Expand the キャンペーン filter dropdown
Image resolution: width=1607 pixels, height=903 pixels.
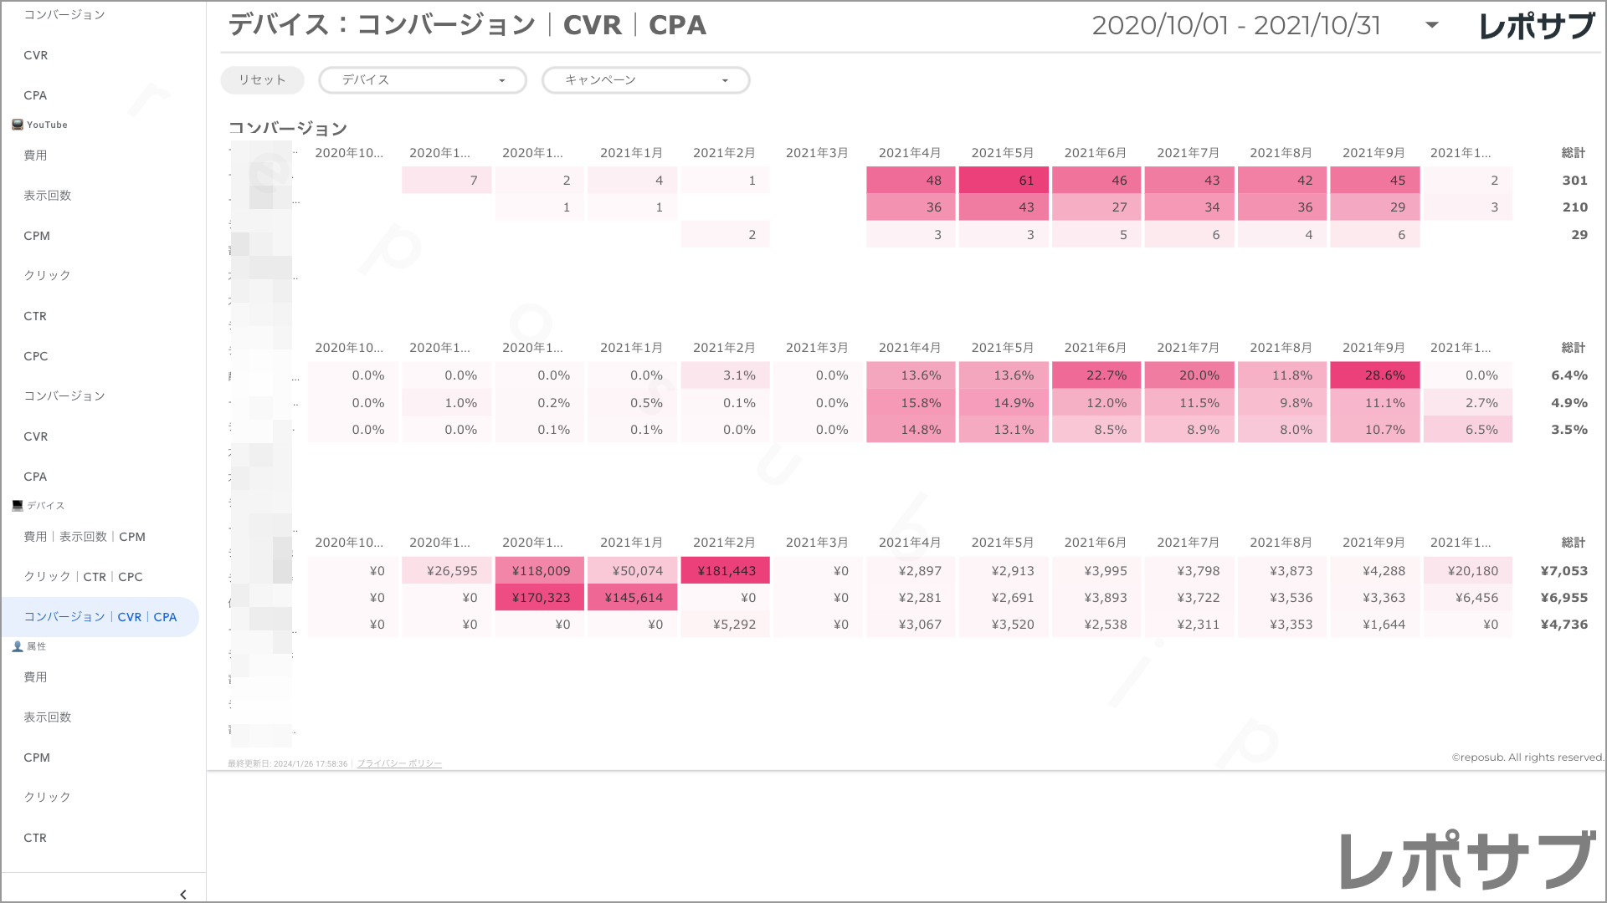coord(646,80)
